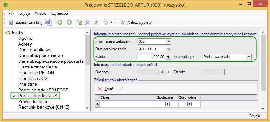Click the plus button next to Dochody

pos(169,72)
